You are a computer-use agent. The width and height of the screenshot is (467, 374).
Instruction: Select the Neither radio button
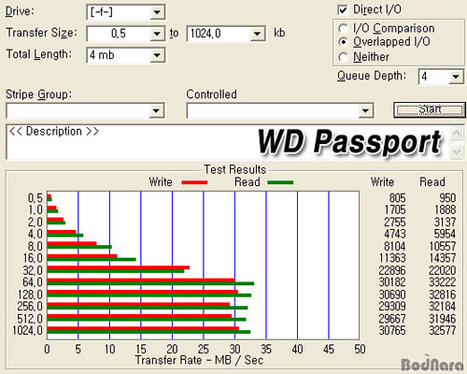coord(343,57)
